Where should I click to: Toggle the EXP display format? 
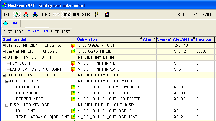[x=56, y=15]
